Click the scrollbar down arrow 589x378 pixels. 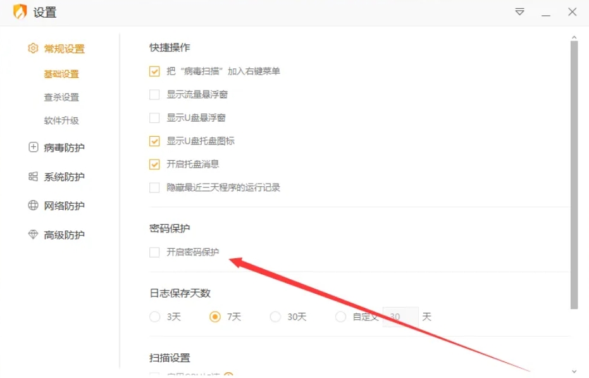click(574, 372)
